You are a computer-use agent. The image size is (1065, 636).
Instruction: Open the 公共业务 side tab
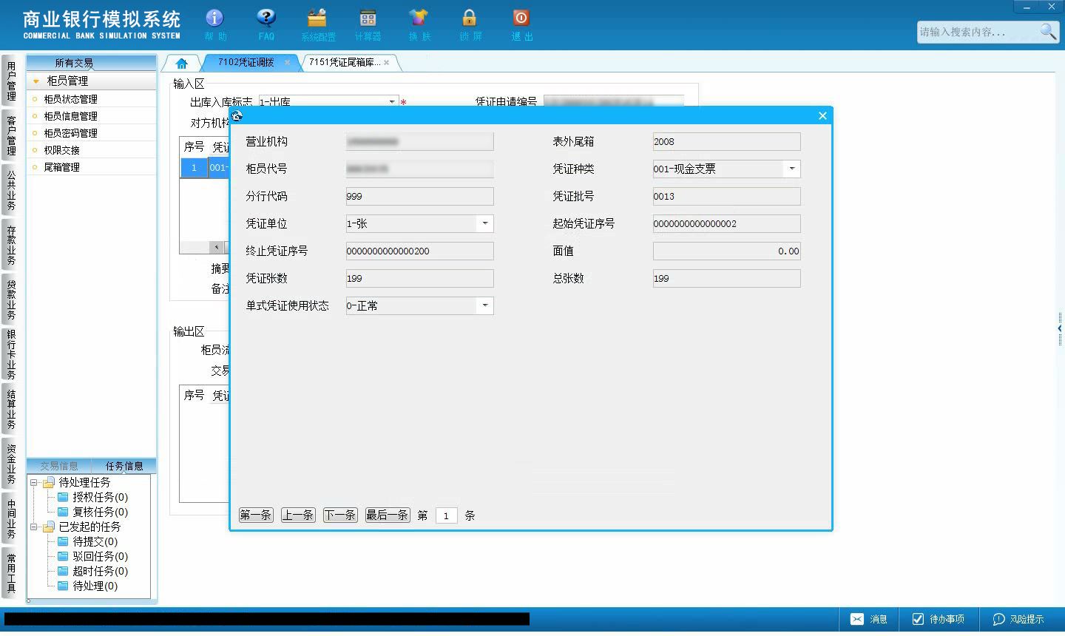pos(10,190)
